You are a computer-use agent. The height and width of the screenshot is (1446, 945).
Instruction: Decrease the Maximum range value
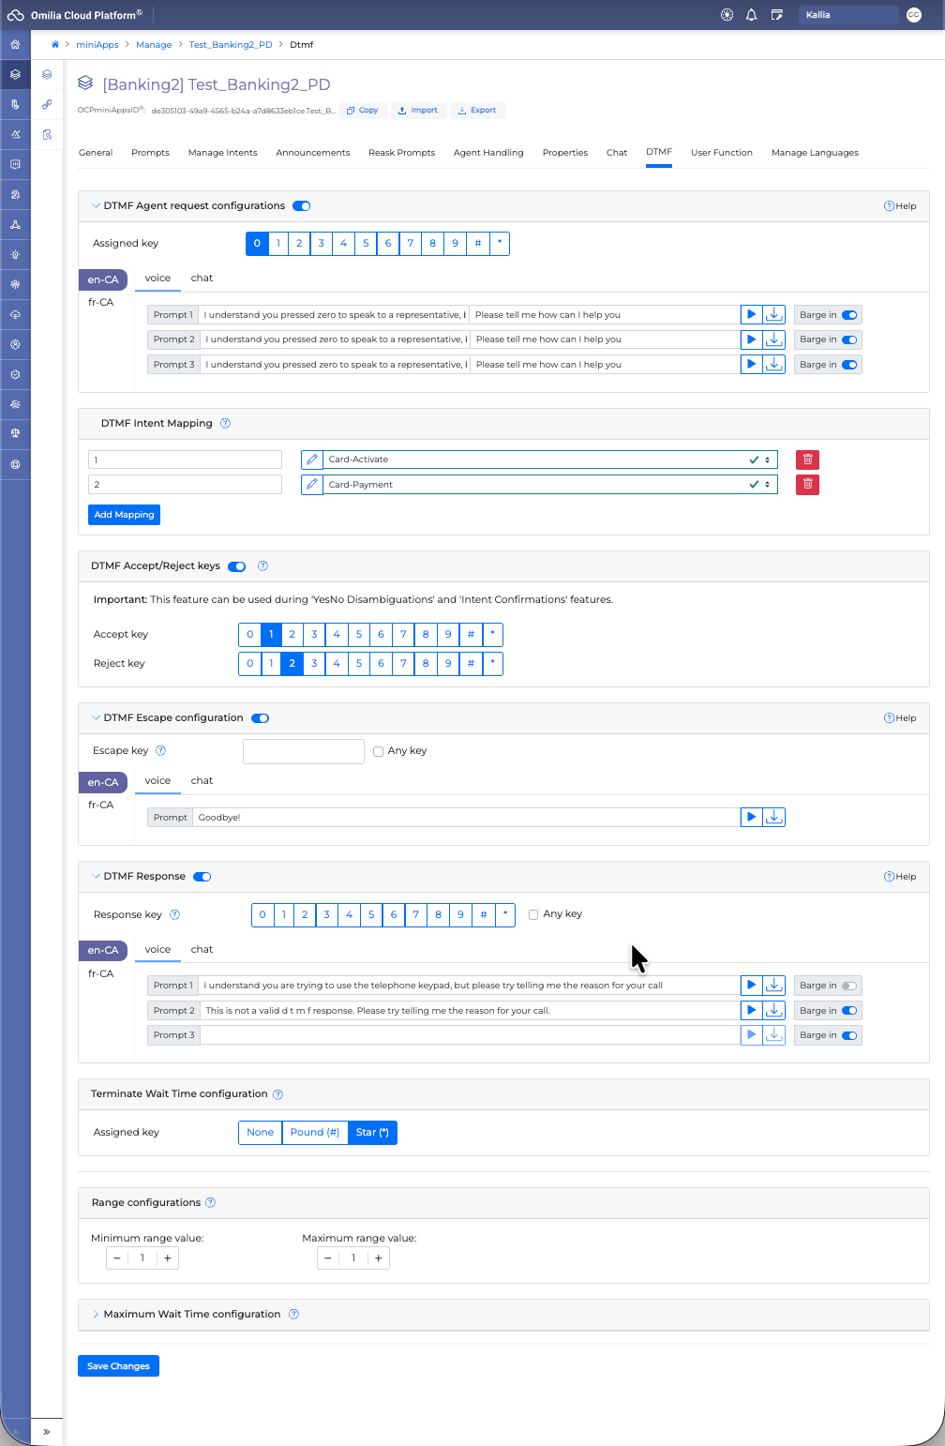click(328, 1258)
